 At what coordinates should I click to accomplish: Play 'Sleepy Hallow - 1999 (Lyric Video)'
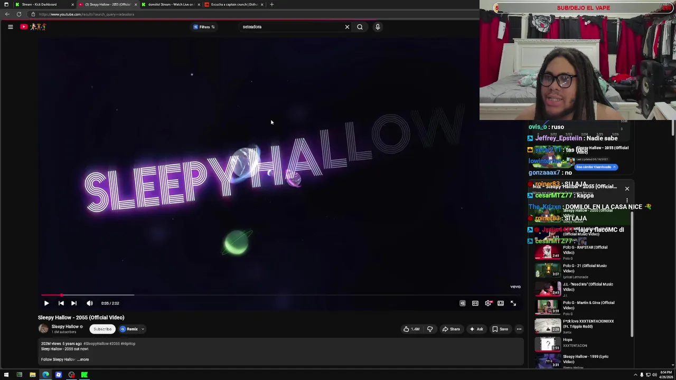pos(581,362)
